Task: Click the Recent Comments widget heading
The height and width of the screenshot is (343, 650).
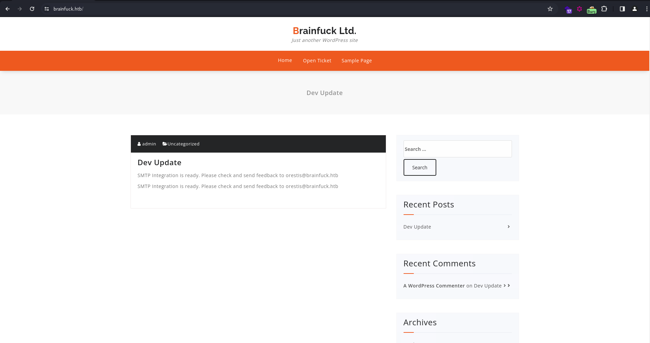Action: click(x=439, y=263)
